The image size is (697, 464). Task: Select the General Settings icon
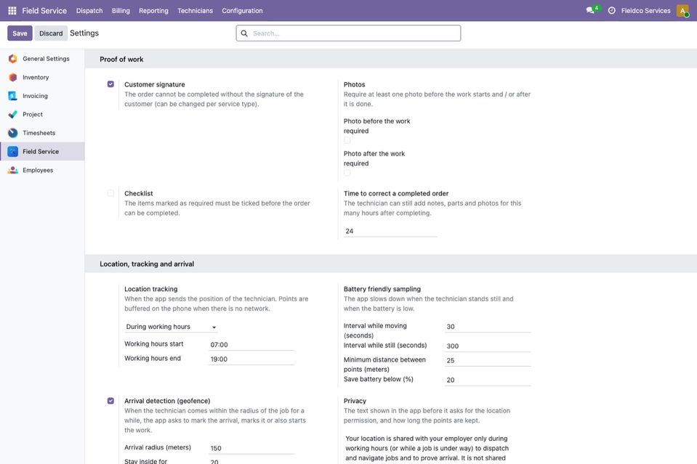click(x=13, y=59)
